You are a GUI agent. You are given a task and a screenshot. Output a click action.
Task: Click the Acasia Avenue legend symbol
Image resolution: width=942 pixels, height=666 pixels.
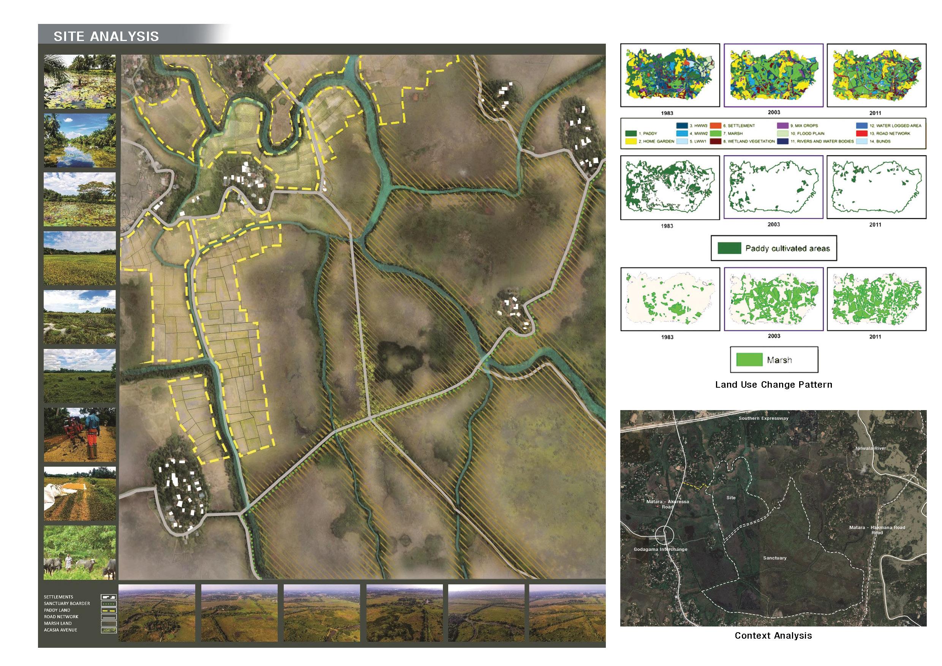pos(109,630)
